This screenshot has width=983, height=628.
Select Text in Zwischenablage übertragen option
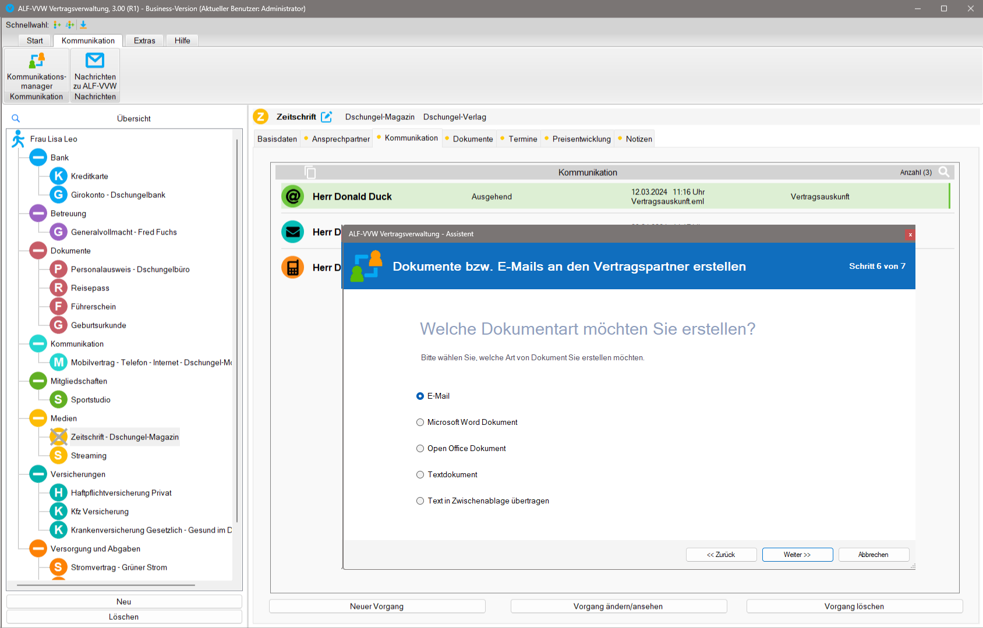pyautogui.click(x=420, y=501)
